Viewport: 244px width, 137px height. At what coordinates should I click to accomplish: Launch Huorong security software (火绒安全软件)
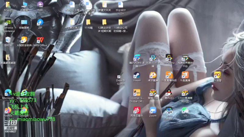point(24,42)
